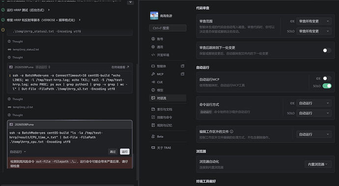The image size is (339, 186).
Task: Click the 南海鱼游 user name
Action: click(x=166, y=16)
